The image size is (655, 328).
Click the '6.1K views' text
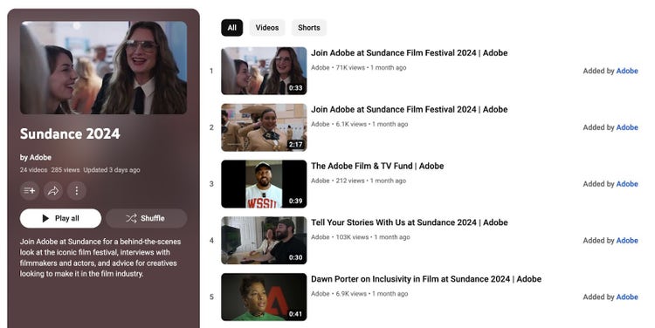pyautogui.click(x=351, y=125)
